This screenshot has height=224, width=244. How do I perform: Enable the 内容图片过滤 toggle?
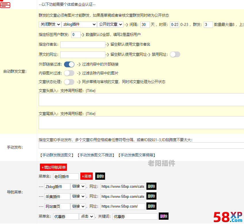tap(69, 73)
